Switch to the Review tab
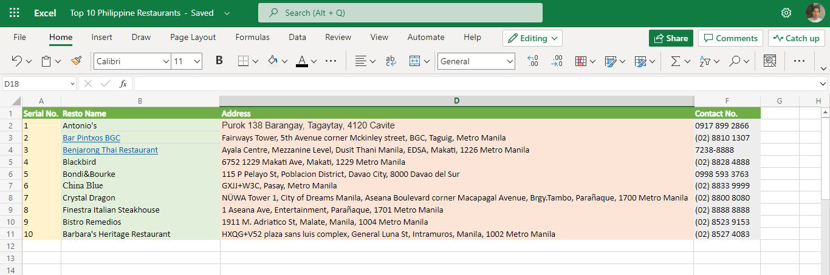 click(338, 37)
